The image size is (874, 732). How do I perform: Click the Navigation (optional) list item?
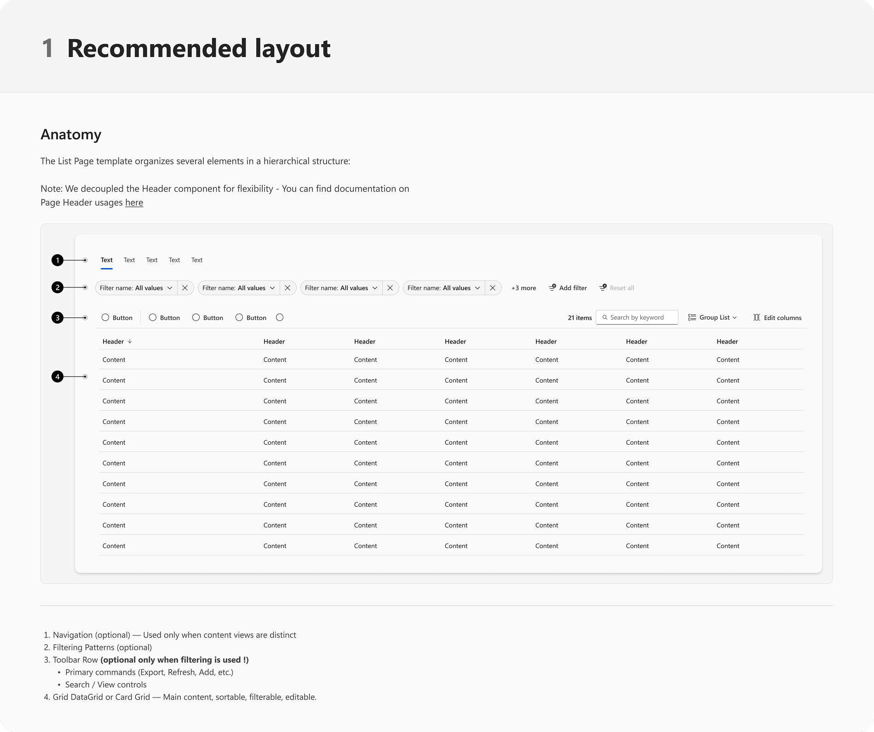coord(174,635)
